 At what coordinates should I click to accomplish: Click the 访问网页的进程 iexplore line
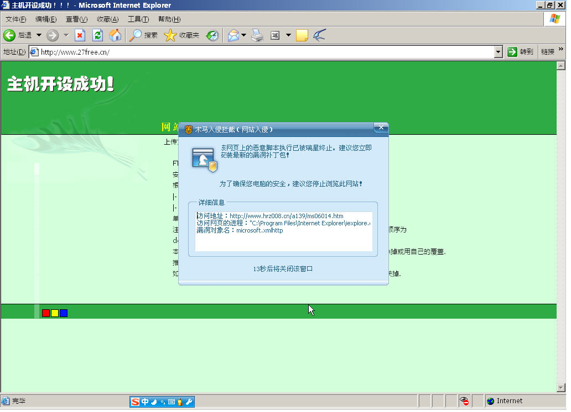click(284, 223)
